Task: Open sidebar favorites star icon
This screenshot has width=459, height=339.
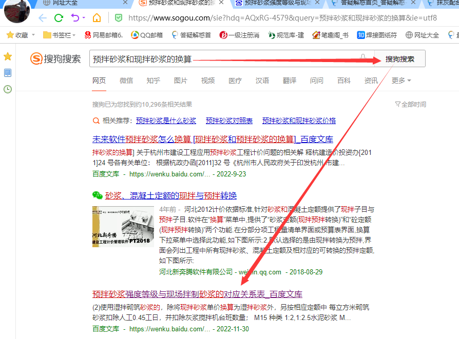Action: tap(8, 56)
